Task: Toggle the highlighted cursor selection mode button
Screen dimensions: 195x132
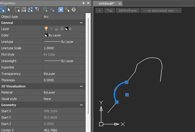Action: coord(61,10)
